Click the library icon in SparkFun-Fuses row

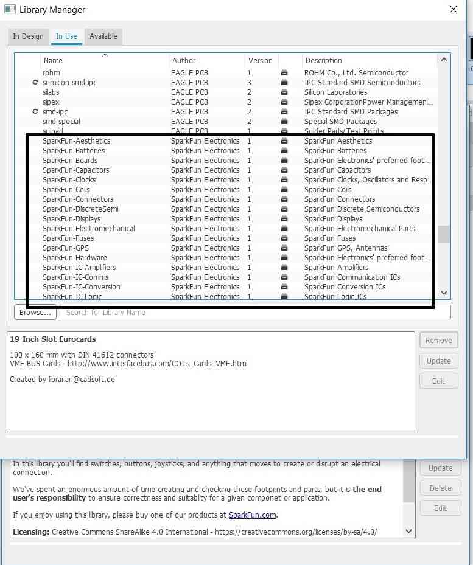(x=284, y=238)
